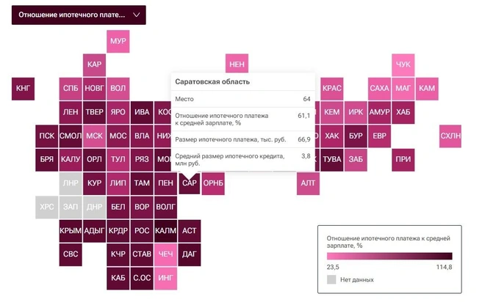
Task: Choose the ОРНБ region tile
Action: pyautogui.click(x=213, y=183)
